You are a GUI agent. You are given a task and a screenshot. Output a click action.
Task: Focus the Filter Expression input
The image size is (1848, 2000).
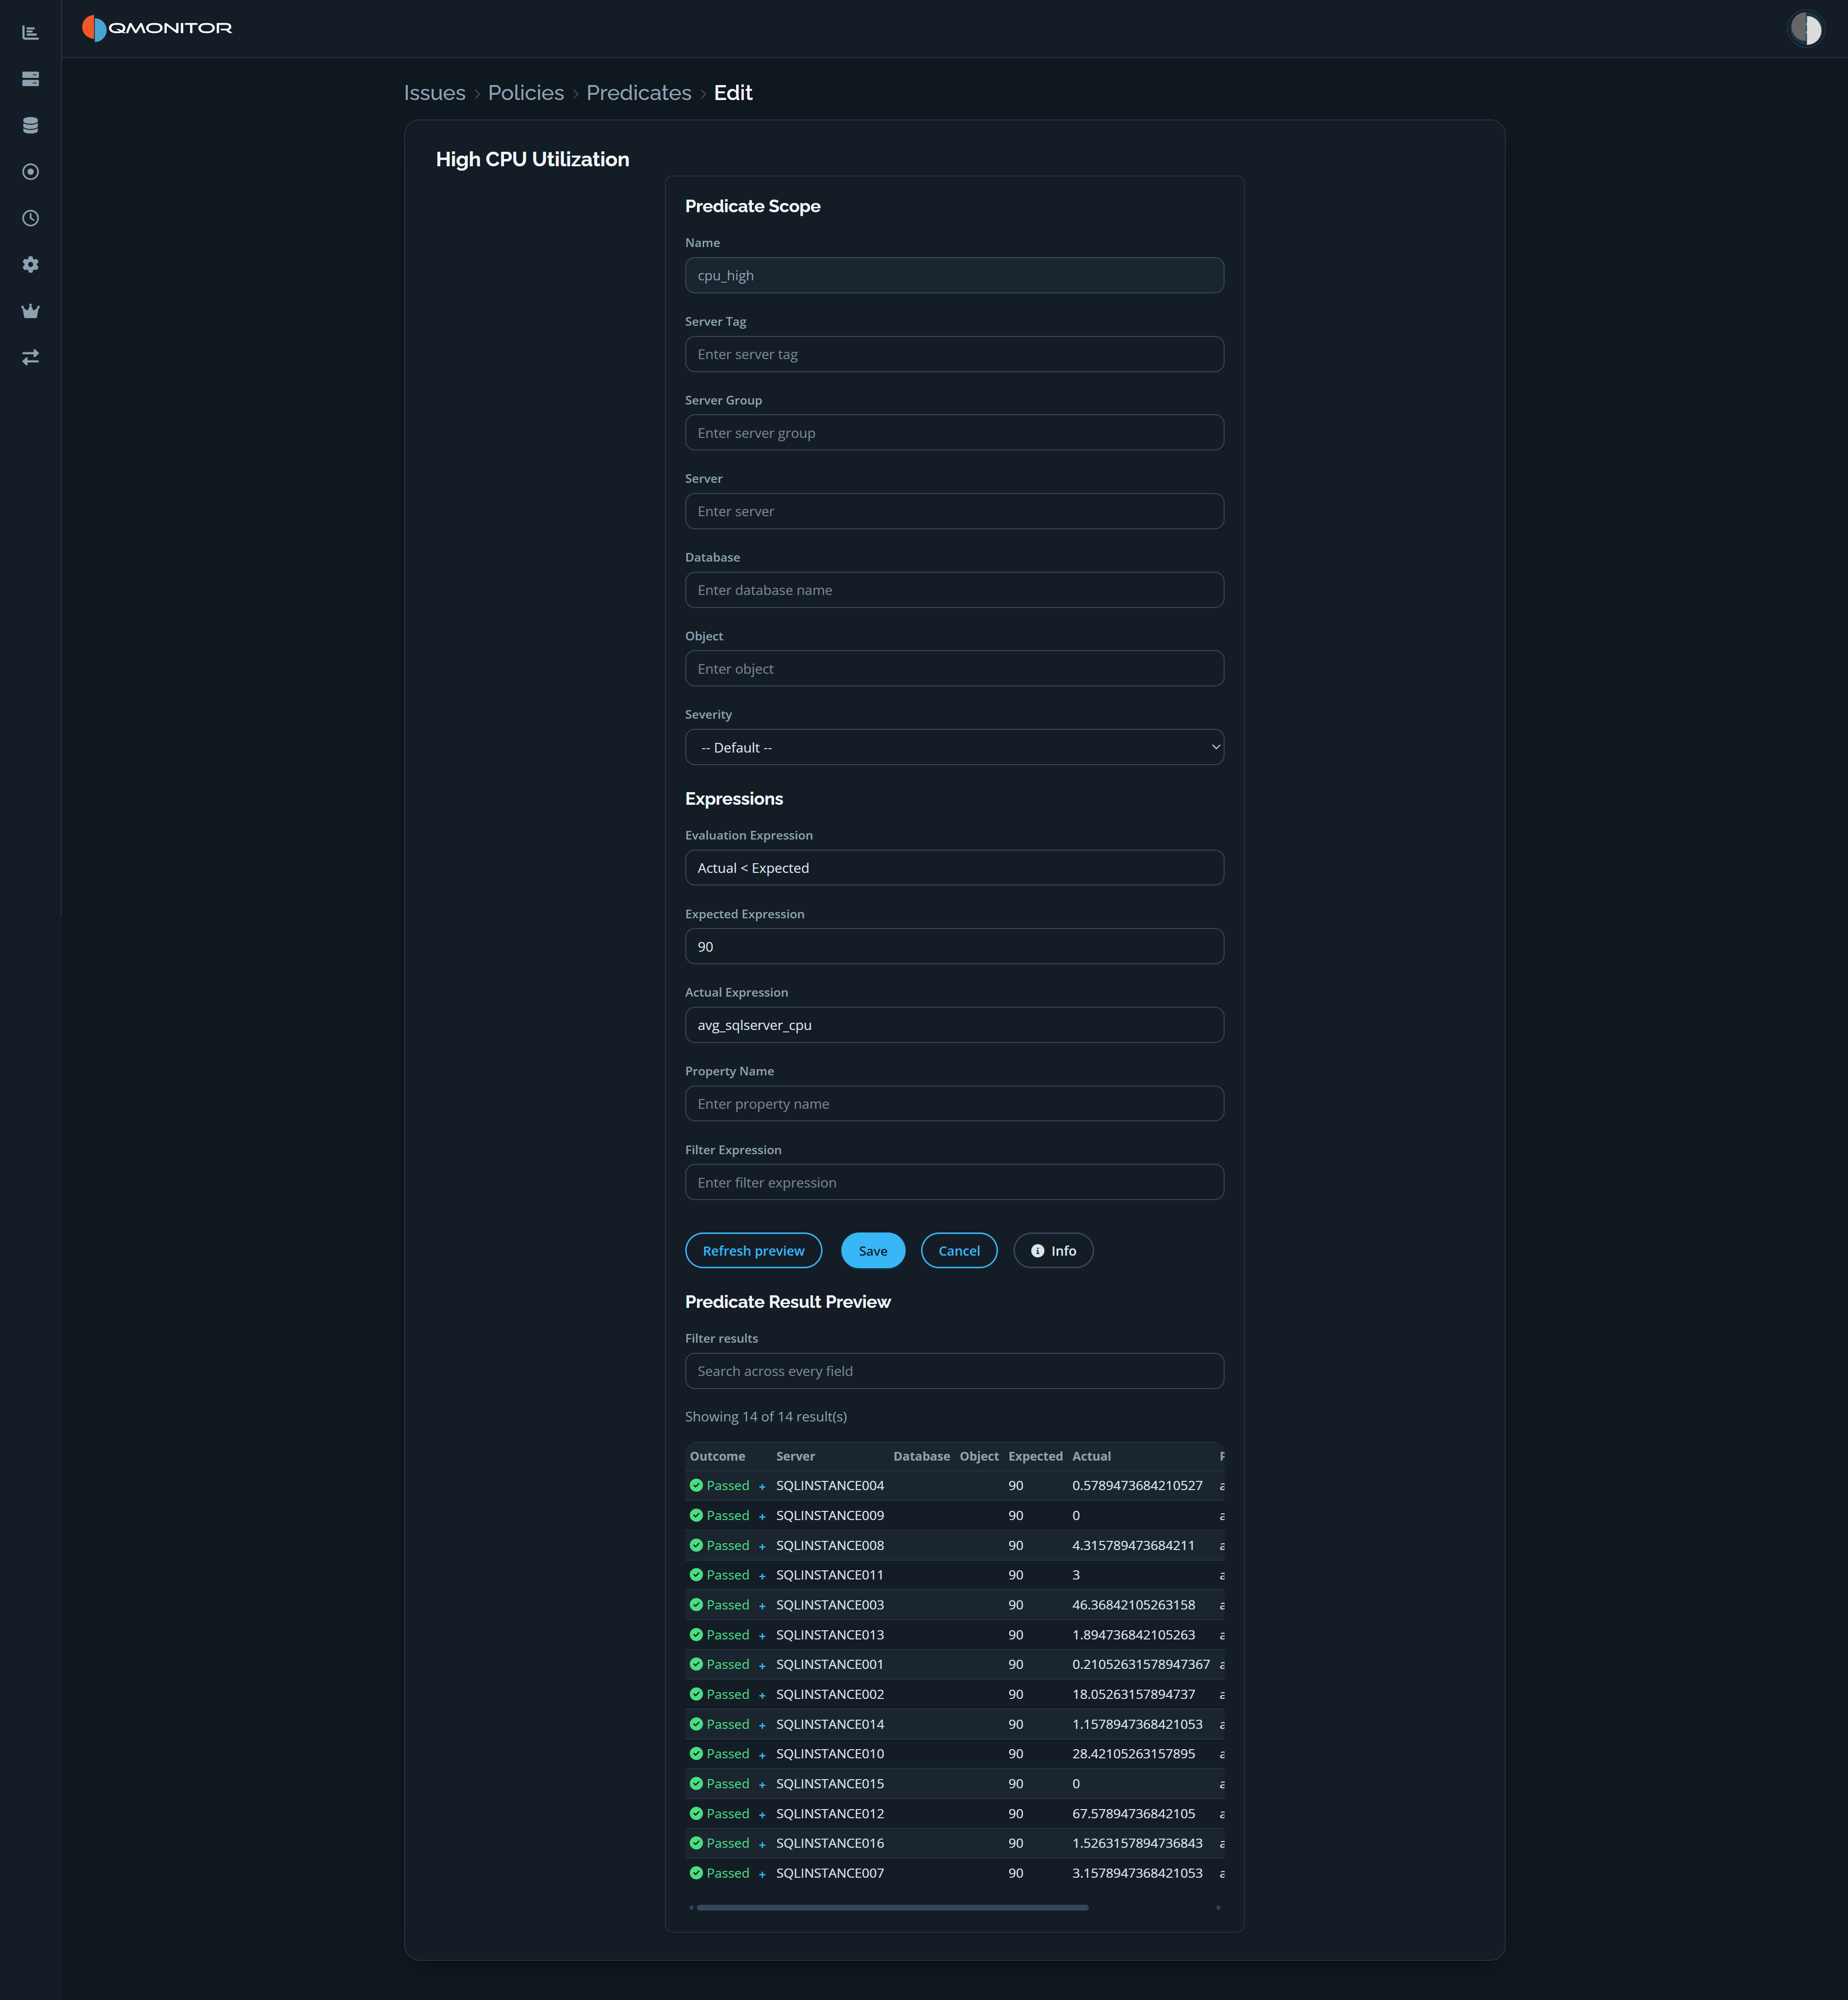(x=954, y=1183)
